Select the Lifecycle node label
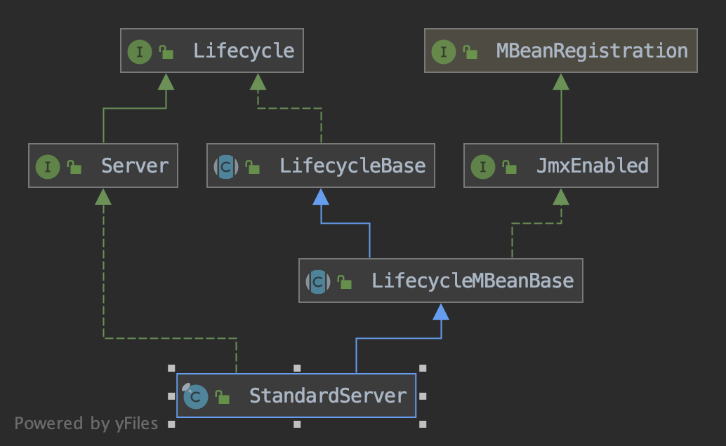 pyautogui.click(x=244, y=51)
